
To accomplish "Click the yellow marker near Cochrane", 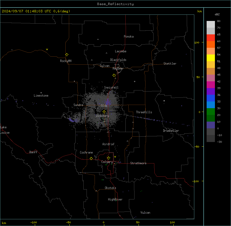I will (x=91, y=158).
